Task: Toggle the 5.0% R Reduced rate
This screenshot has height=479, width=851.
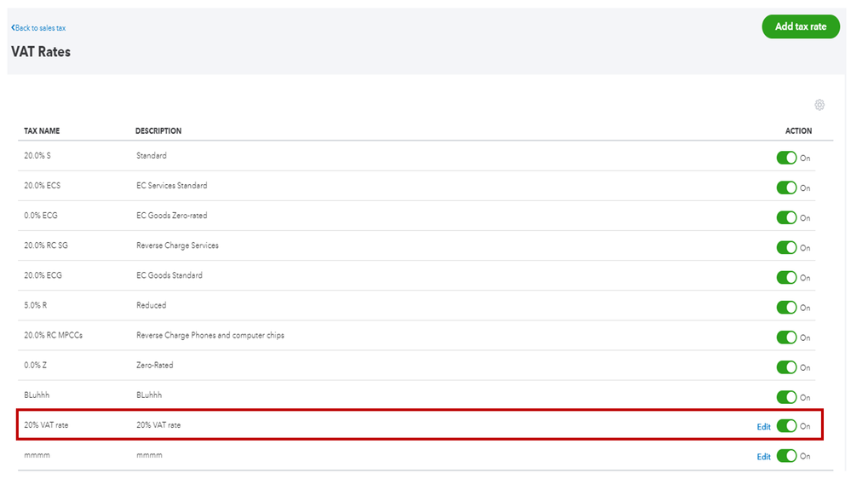Action: (x=786, y=307)
